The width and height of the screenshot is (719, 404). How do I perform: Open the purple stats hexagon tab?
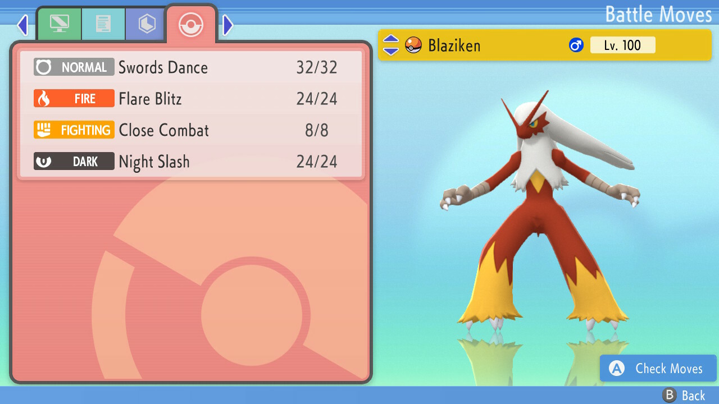(x=147, y=24)
